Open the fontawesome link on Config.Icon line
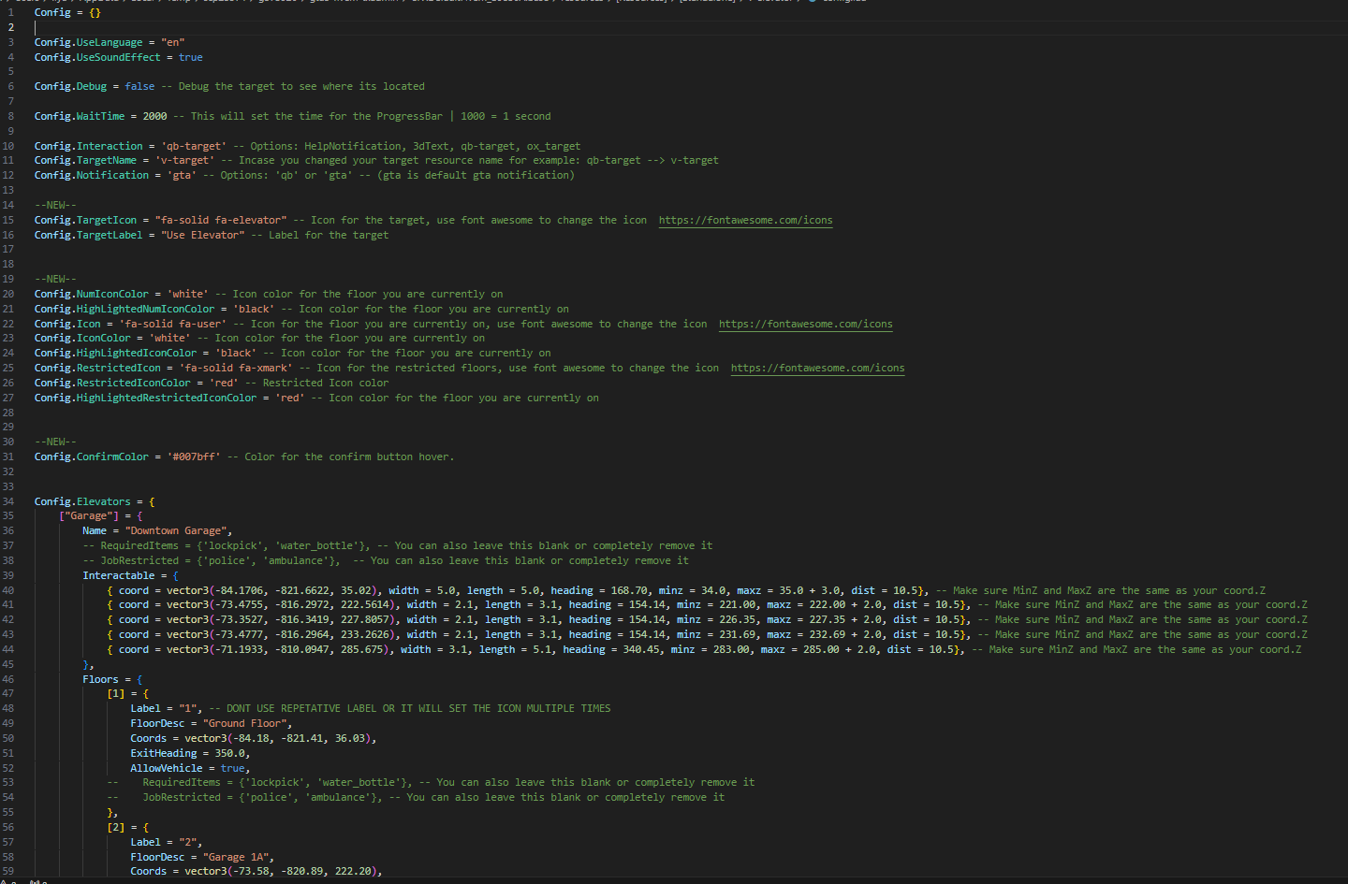This screenshot has width=1348, height=884. point(806,325)
